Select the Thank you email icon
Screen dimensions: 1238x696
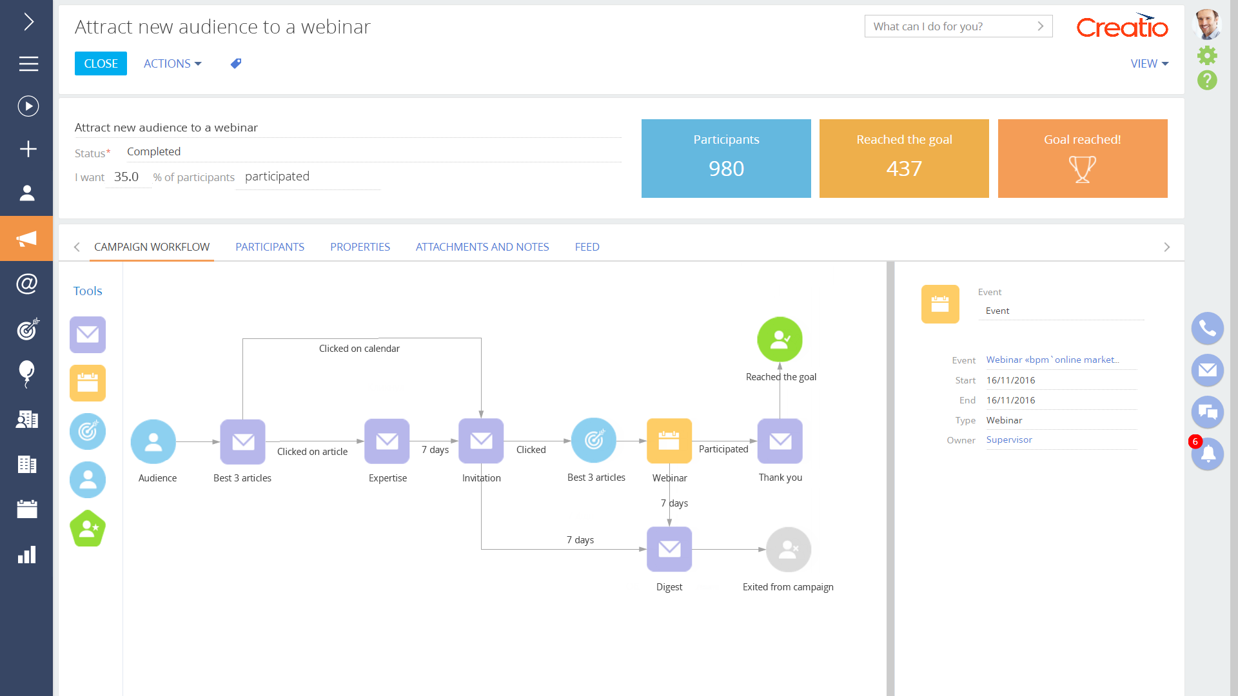[x=780, y=441]
